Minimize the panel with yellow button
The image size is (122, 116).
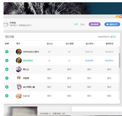pos(117,17)
